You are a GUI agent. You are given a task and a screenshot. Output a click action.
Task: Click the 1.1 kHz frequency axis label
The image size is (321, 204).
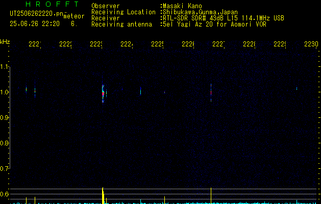coord(5,67)
